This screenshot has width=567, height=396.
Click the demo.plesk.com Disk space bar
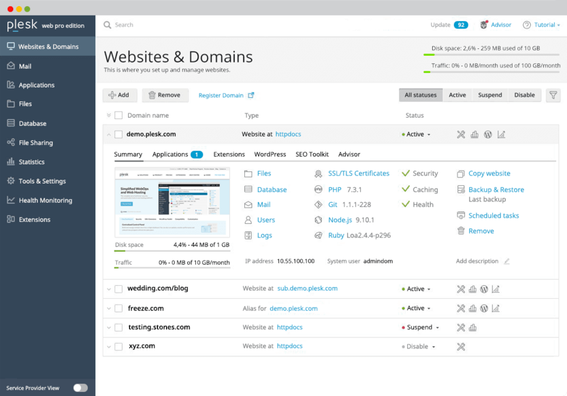(x=172, y=251)
